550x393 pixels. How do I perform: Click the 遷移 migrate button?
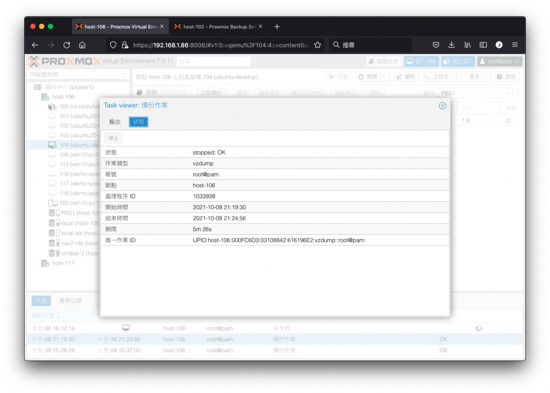(406, 77)
